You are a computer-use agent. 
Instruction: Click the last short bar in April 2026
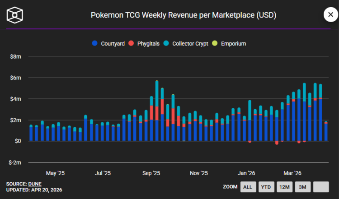326,131
